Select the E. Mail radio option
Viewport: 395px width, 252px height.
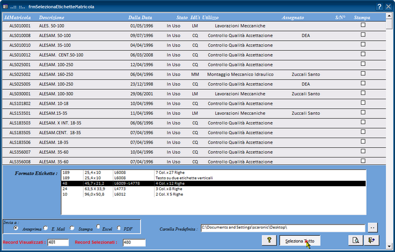point(46,228)
